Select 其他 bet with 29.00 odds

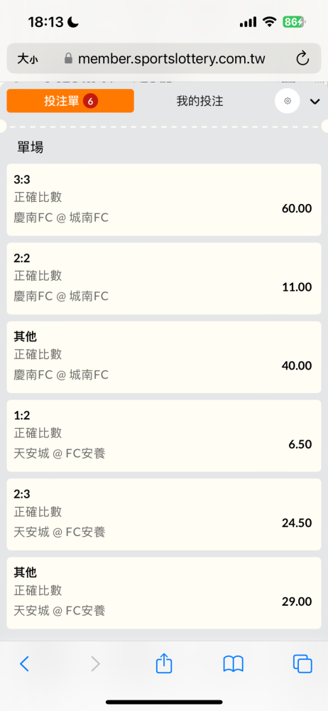point(164,593)
